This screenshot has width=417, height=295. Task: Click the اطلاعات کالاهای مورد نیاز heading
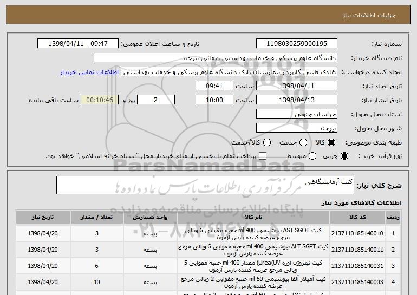pyautogui.click(x=361, y=203)
